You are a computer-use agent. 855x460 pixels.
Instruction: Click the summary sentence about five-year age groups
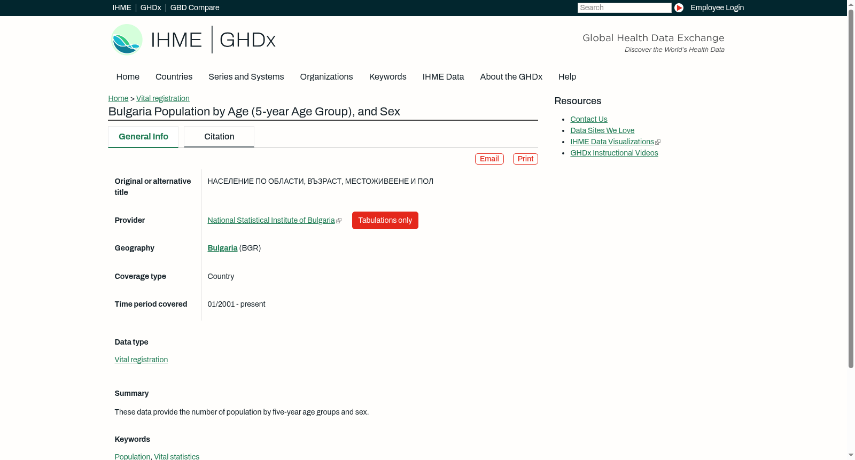(x=242, y=412)
